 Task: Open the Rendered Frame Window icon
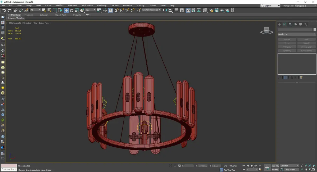point(217,10)
